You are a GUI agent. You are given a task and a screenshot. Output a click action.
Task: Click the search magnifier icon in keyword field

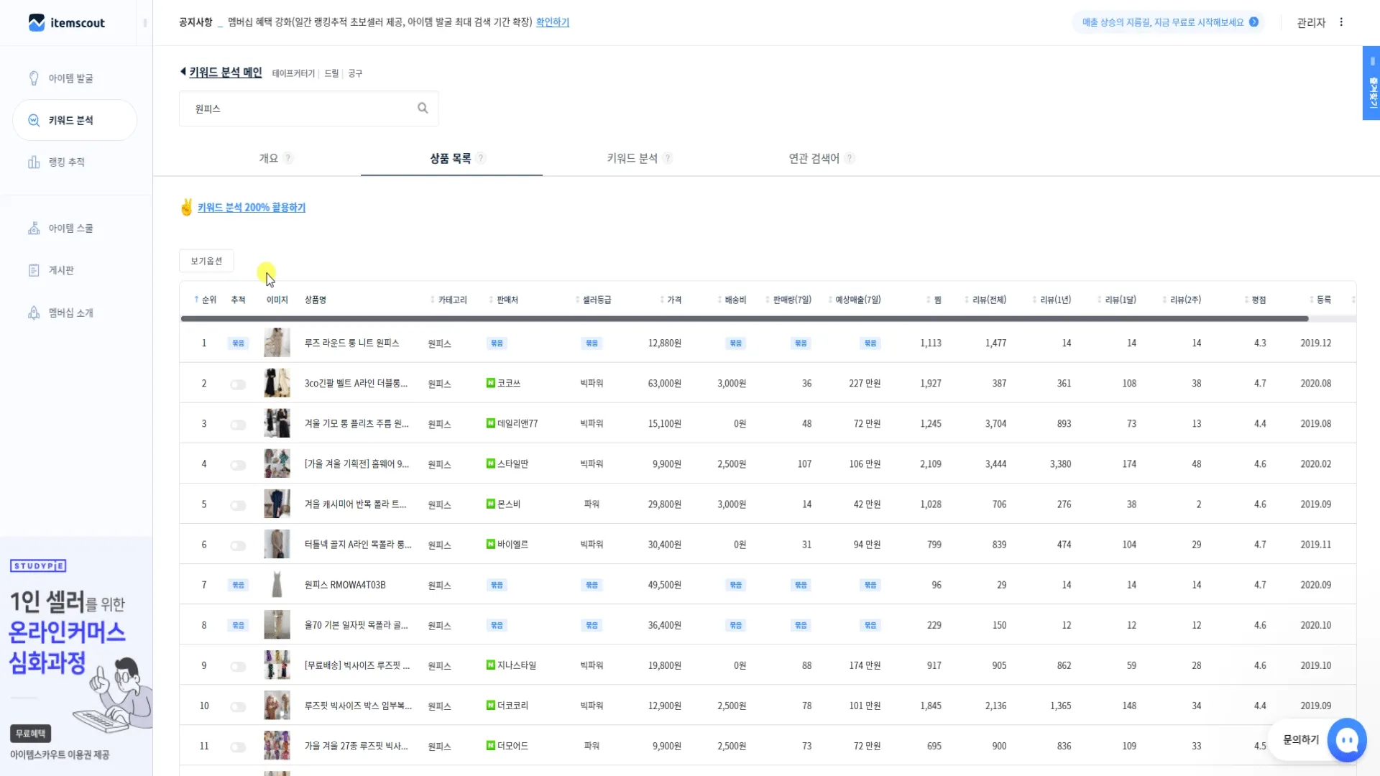coord(423,108)
